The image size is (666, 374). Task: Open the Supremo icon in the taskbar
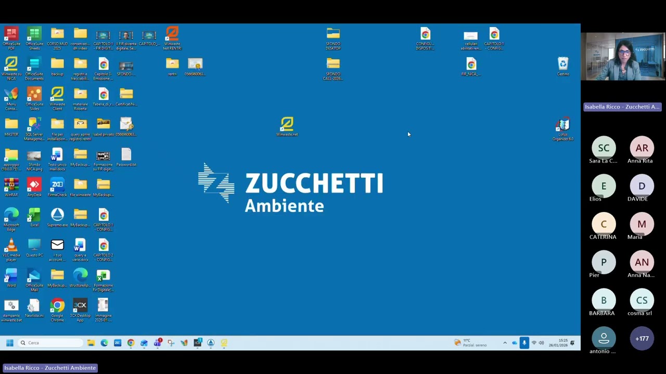point(211,343)
